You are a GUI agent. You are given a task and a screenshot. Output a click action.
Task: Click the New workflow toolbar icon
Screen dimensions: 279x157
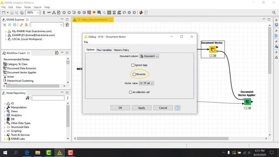(x=3, y=13)
